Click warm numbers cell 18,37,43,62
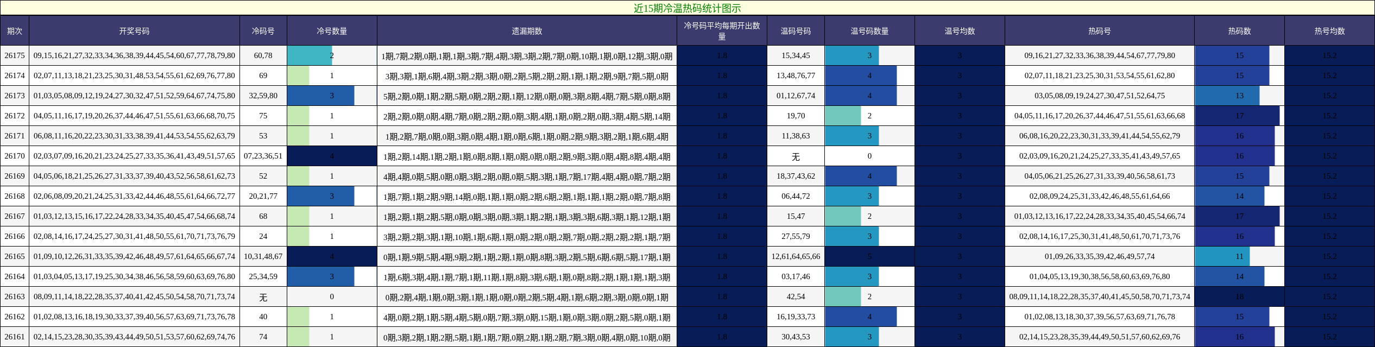 point(796,176)
